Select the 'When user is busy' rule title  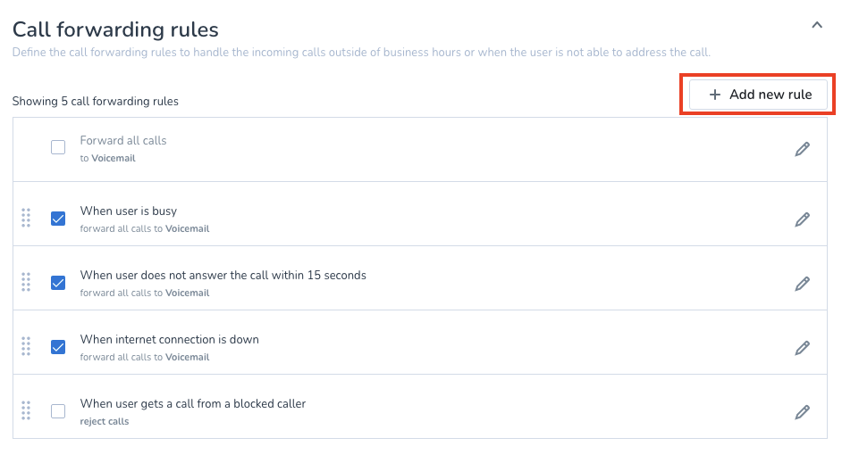(129, 211)
